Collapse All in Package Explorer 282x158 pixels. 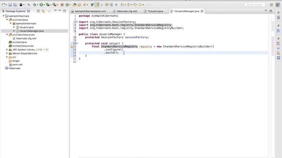(x=38, y=11)
